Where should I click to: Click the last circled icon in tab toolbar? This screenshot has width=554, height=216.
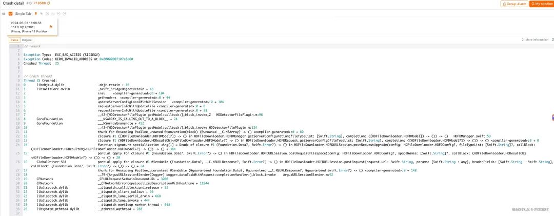click(64, 13)
